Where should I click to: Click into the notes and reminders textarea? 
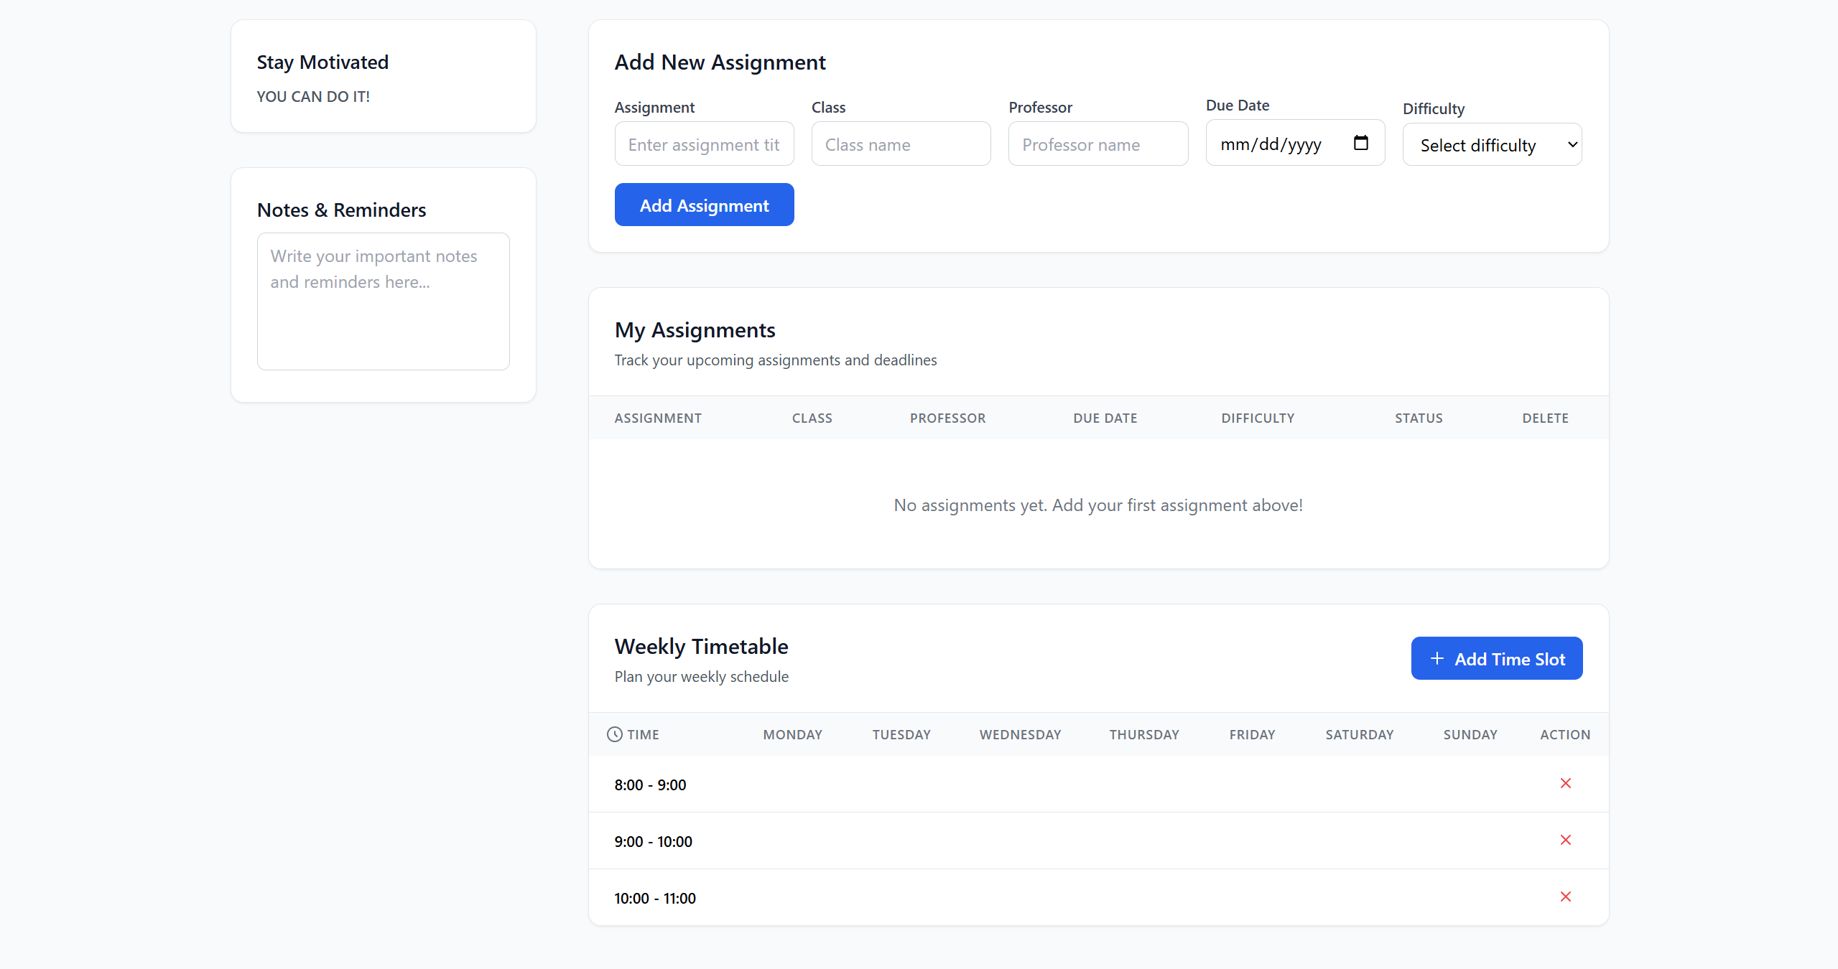tap(383, 301)
